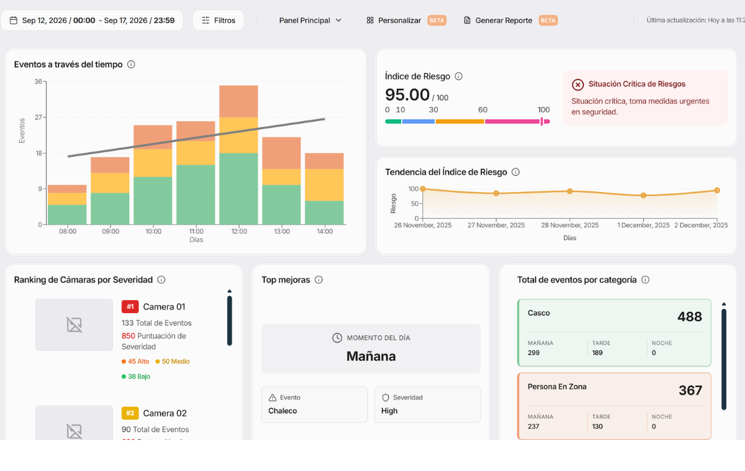
Task: Click the clock icon by Momento del día
Action: pyautogui.click(x=337, y=338)
